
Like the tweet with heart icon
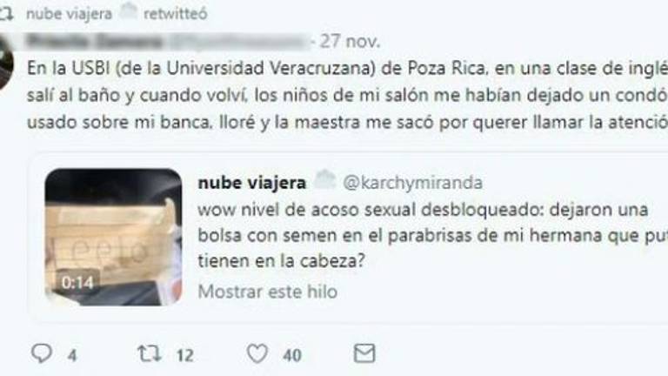point(257,353)
